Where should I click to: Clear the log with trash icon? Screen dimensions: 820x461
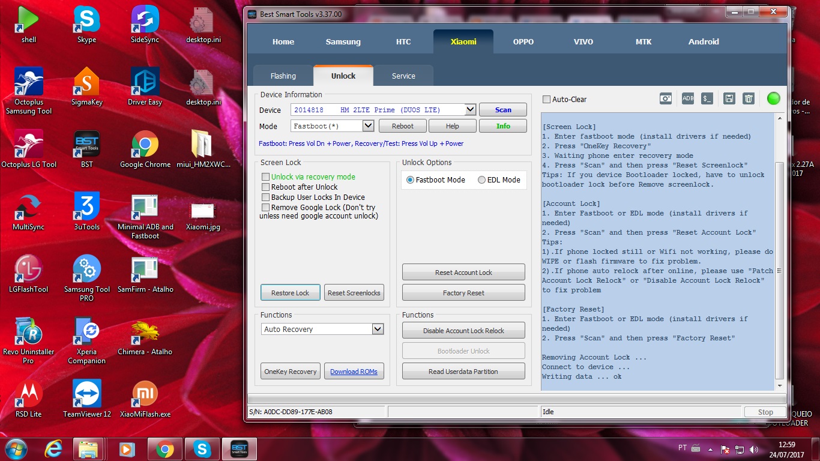click(749, 99)
